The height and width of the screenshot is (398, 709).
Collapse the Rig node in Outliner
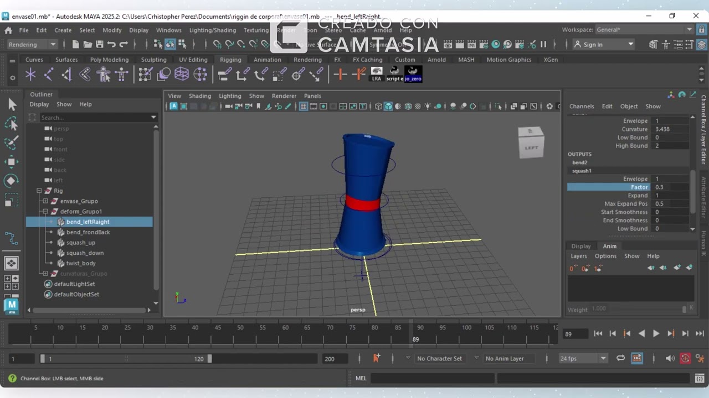pyautogui.click(x=39, y=191)
